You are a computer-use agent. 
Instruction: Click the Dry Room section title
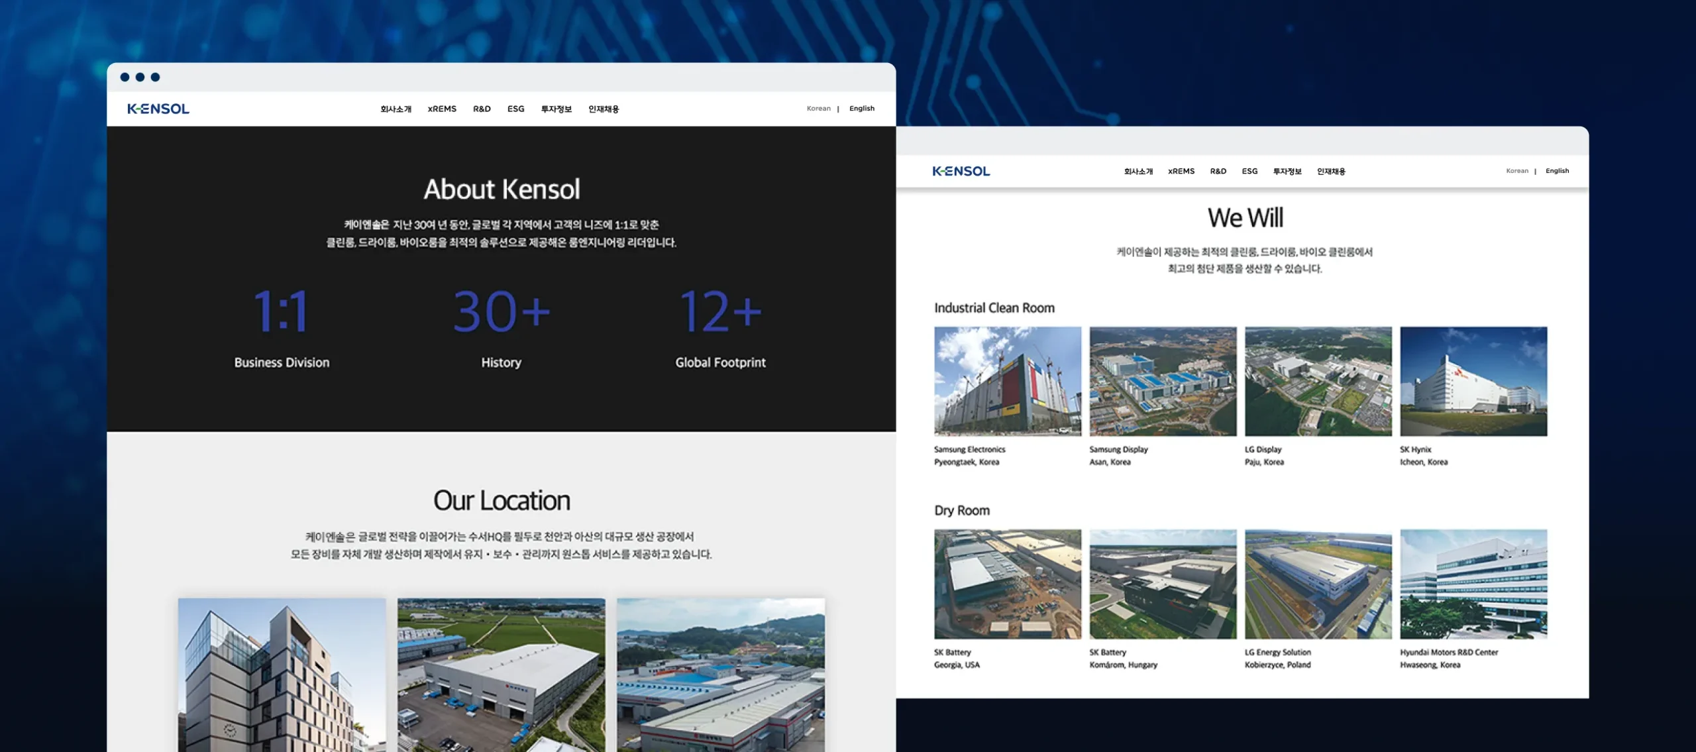(x=961, y=511)
